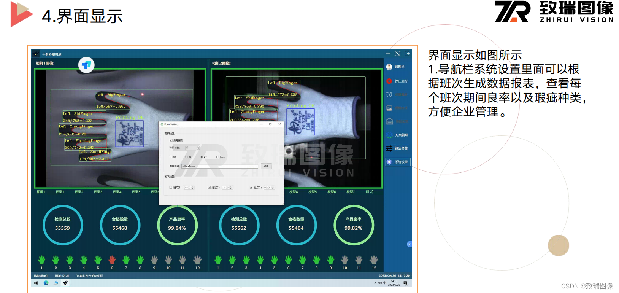
Task: Open 方案管理 layers icon
Action: 389,135
